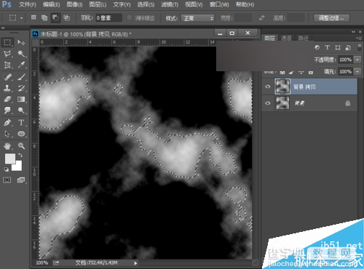Select the Rectangular Marquee tool in toolbox
The width and height of the screenshot is (364, 269).
[x=7, y=42]
